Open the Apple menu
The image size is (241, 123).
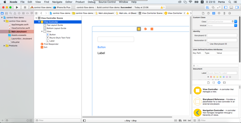[x=5, y=2]
